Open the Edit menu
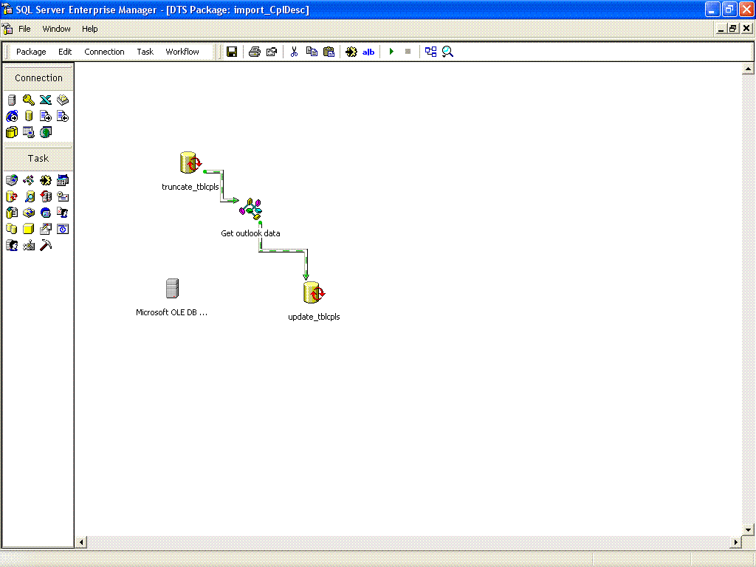Image resolution: width=756 pixels, height=567 pixels. 65,52
